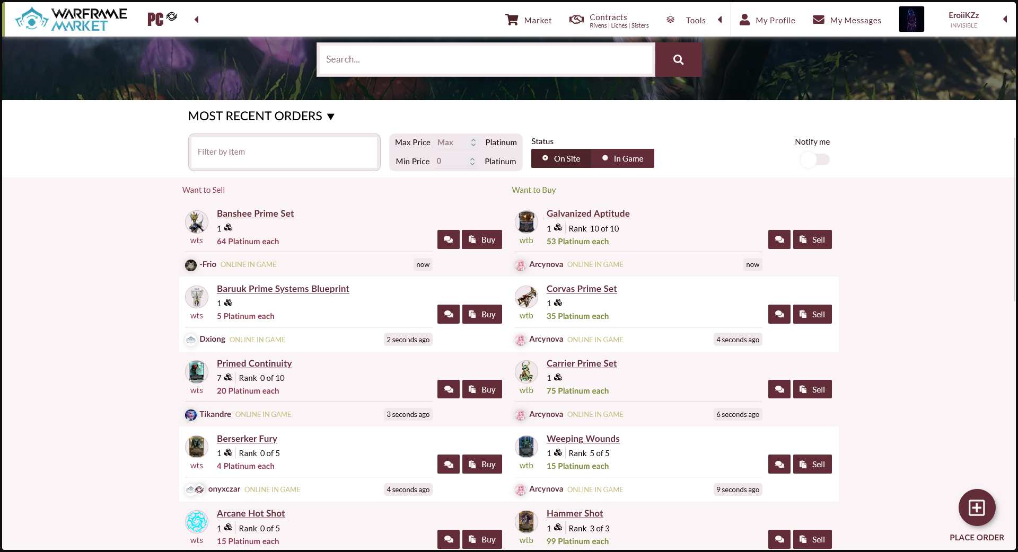
Task: Message buyer of Corvas Prime Set
Action: [x=779, y=314]
